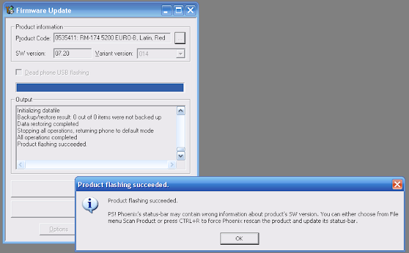409x253 pixels.
Task: Click the 'SW version:' label
Action: 31,54
